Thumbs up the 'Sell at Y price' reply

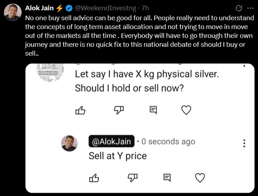(x=94, y=178)
